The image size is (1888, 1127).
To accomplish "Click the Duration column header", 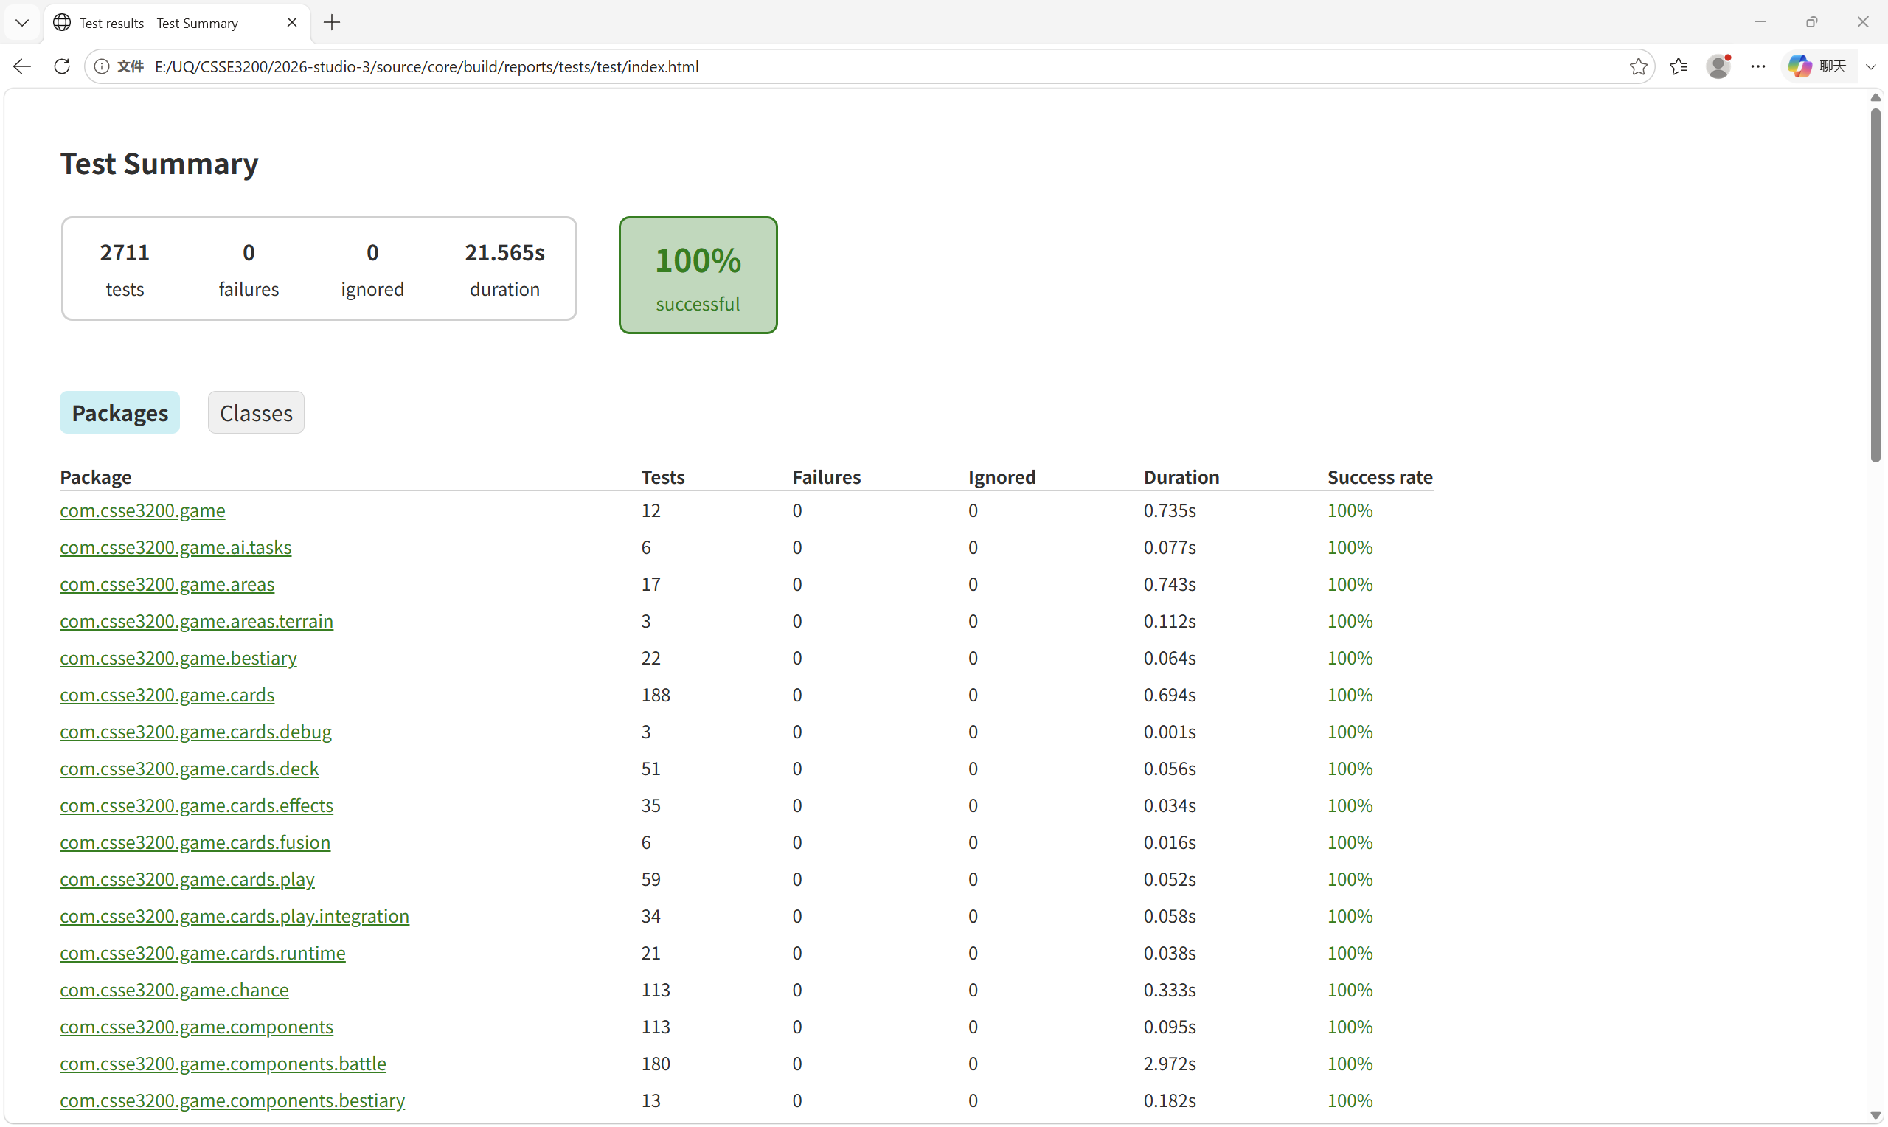I will (1181, 477).
